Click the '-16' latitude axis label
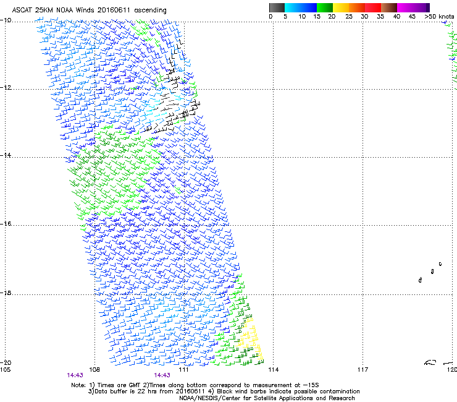The width and height of the screenshot is (457, 402). point(6,224)
